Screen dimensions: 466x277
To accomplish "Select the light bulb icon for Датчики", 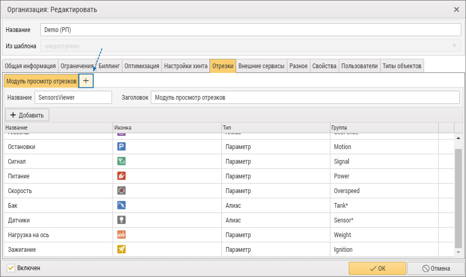I will [x=121, y=220].
